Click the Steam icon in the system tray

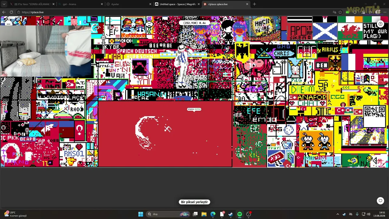[344, 214]
